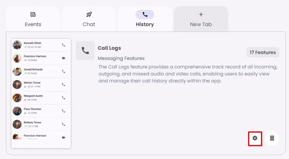289x159 pixels.
Task: Select Kenneth Elliott's avatar photo
Action: click(17, 45)
